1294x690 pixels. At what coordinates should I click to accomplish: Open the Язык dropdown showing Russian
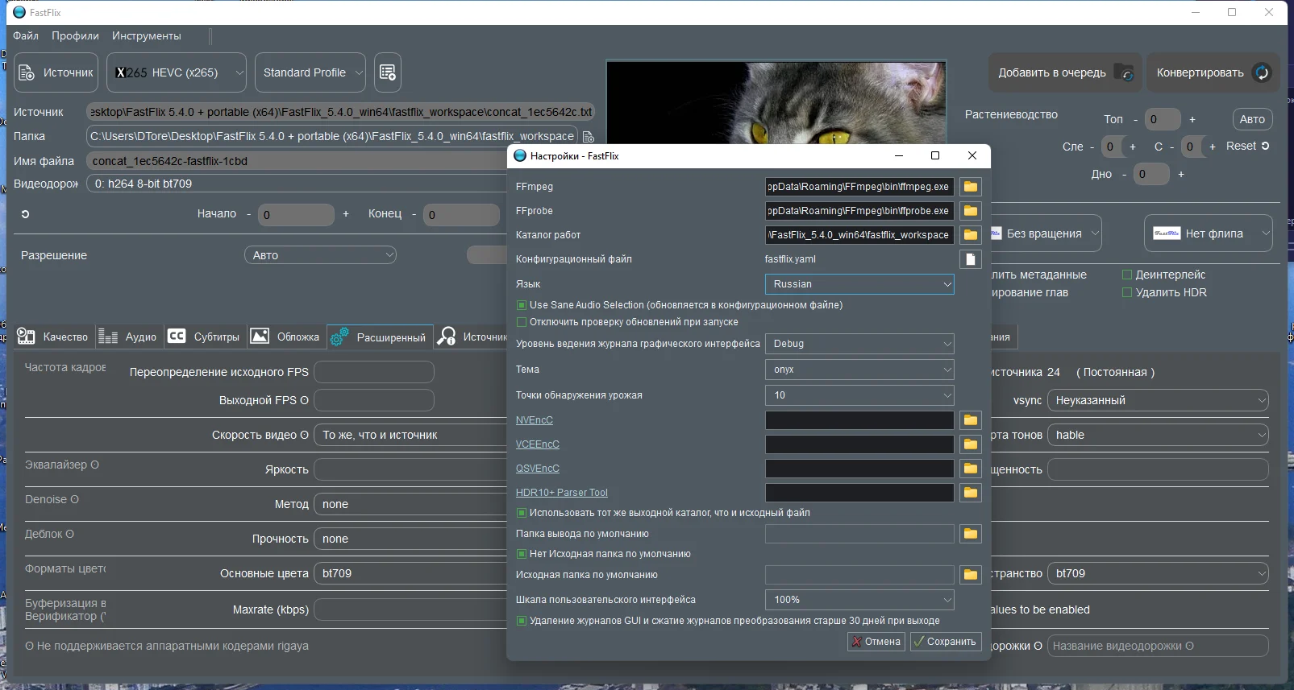[x=859, y=284]
